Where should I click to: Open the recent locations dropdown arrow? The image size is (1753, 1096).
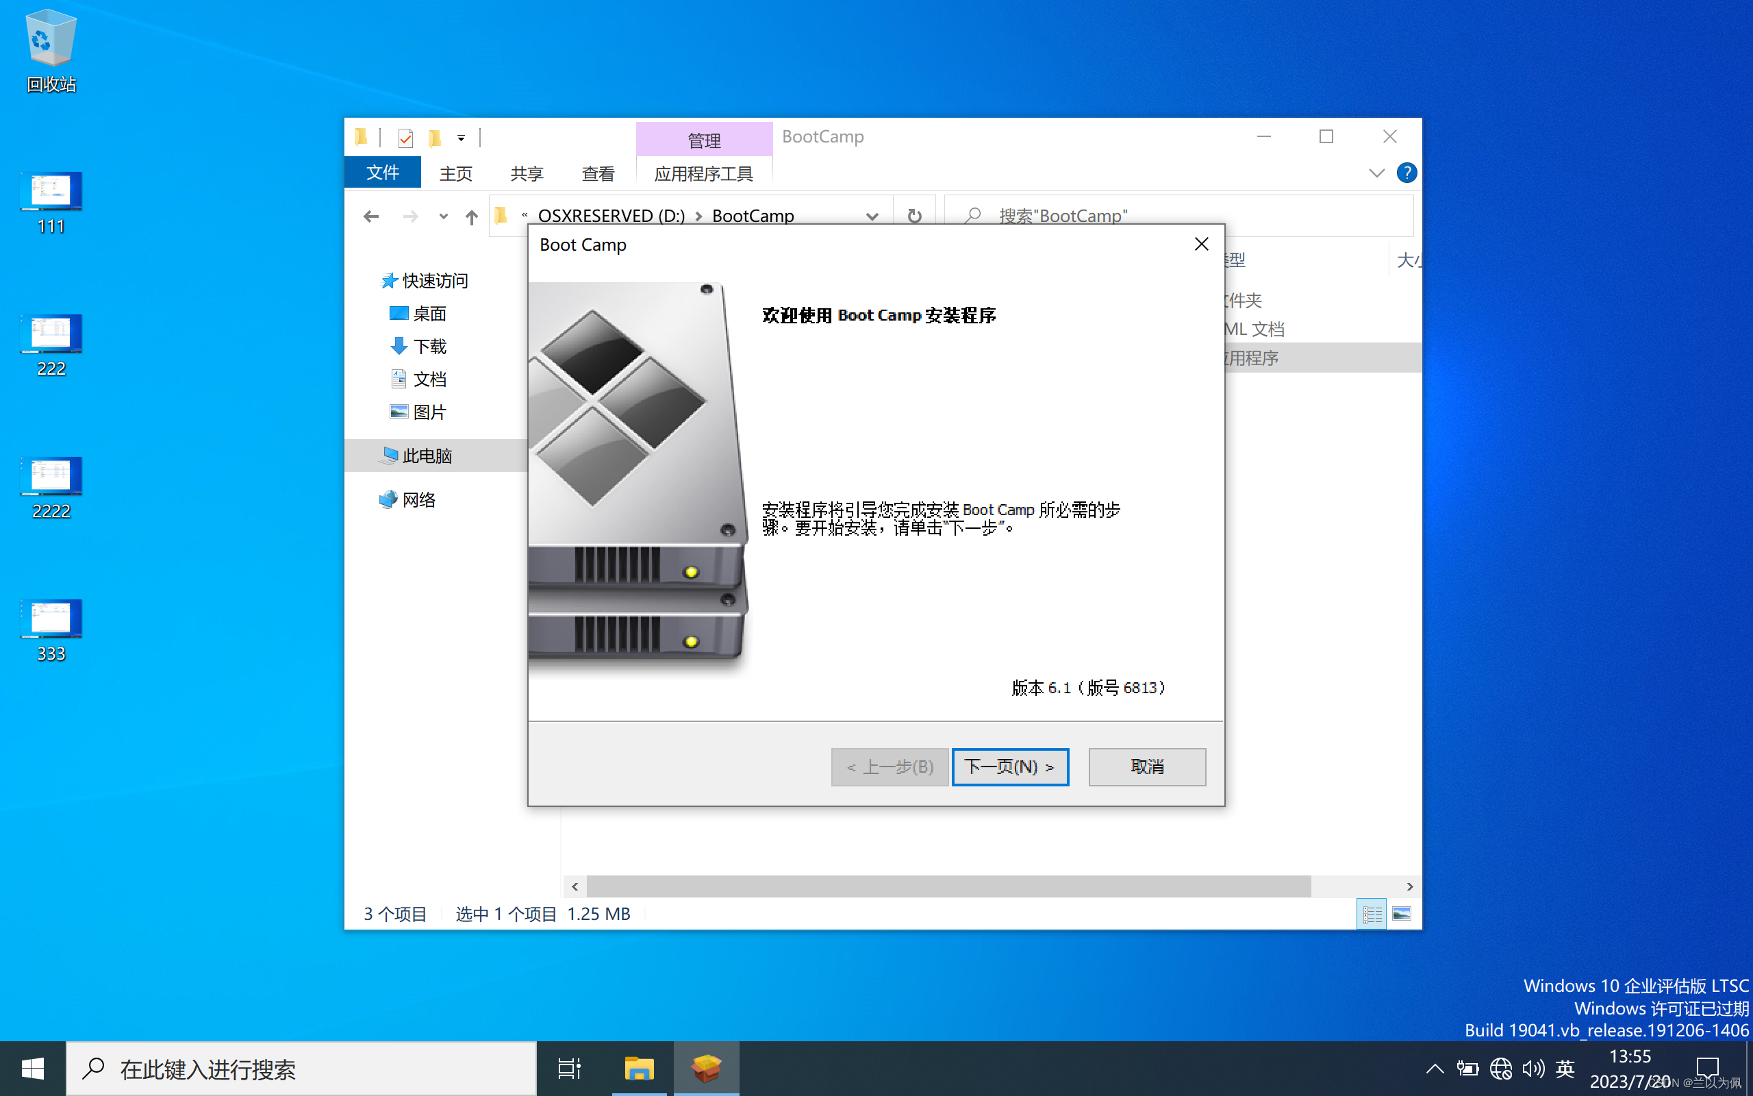443,216
